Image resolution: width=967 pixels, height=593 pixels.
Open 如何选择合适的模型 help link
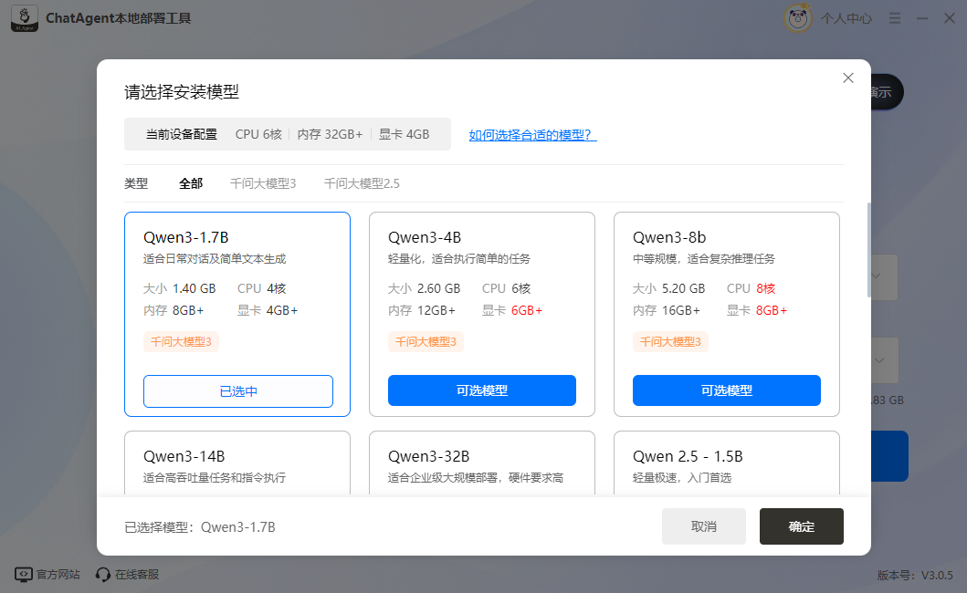point(532,135)
